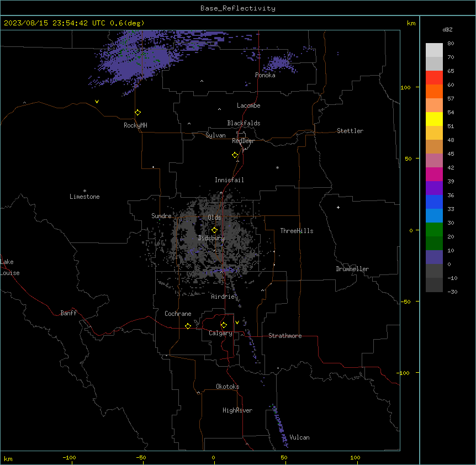Select the Banff label

(68, 313)
